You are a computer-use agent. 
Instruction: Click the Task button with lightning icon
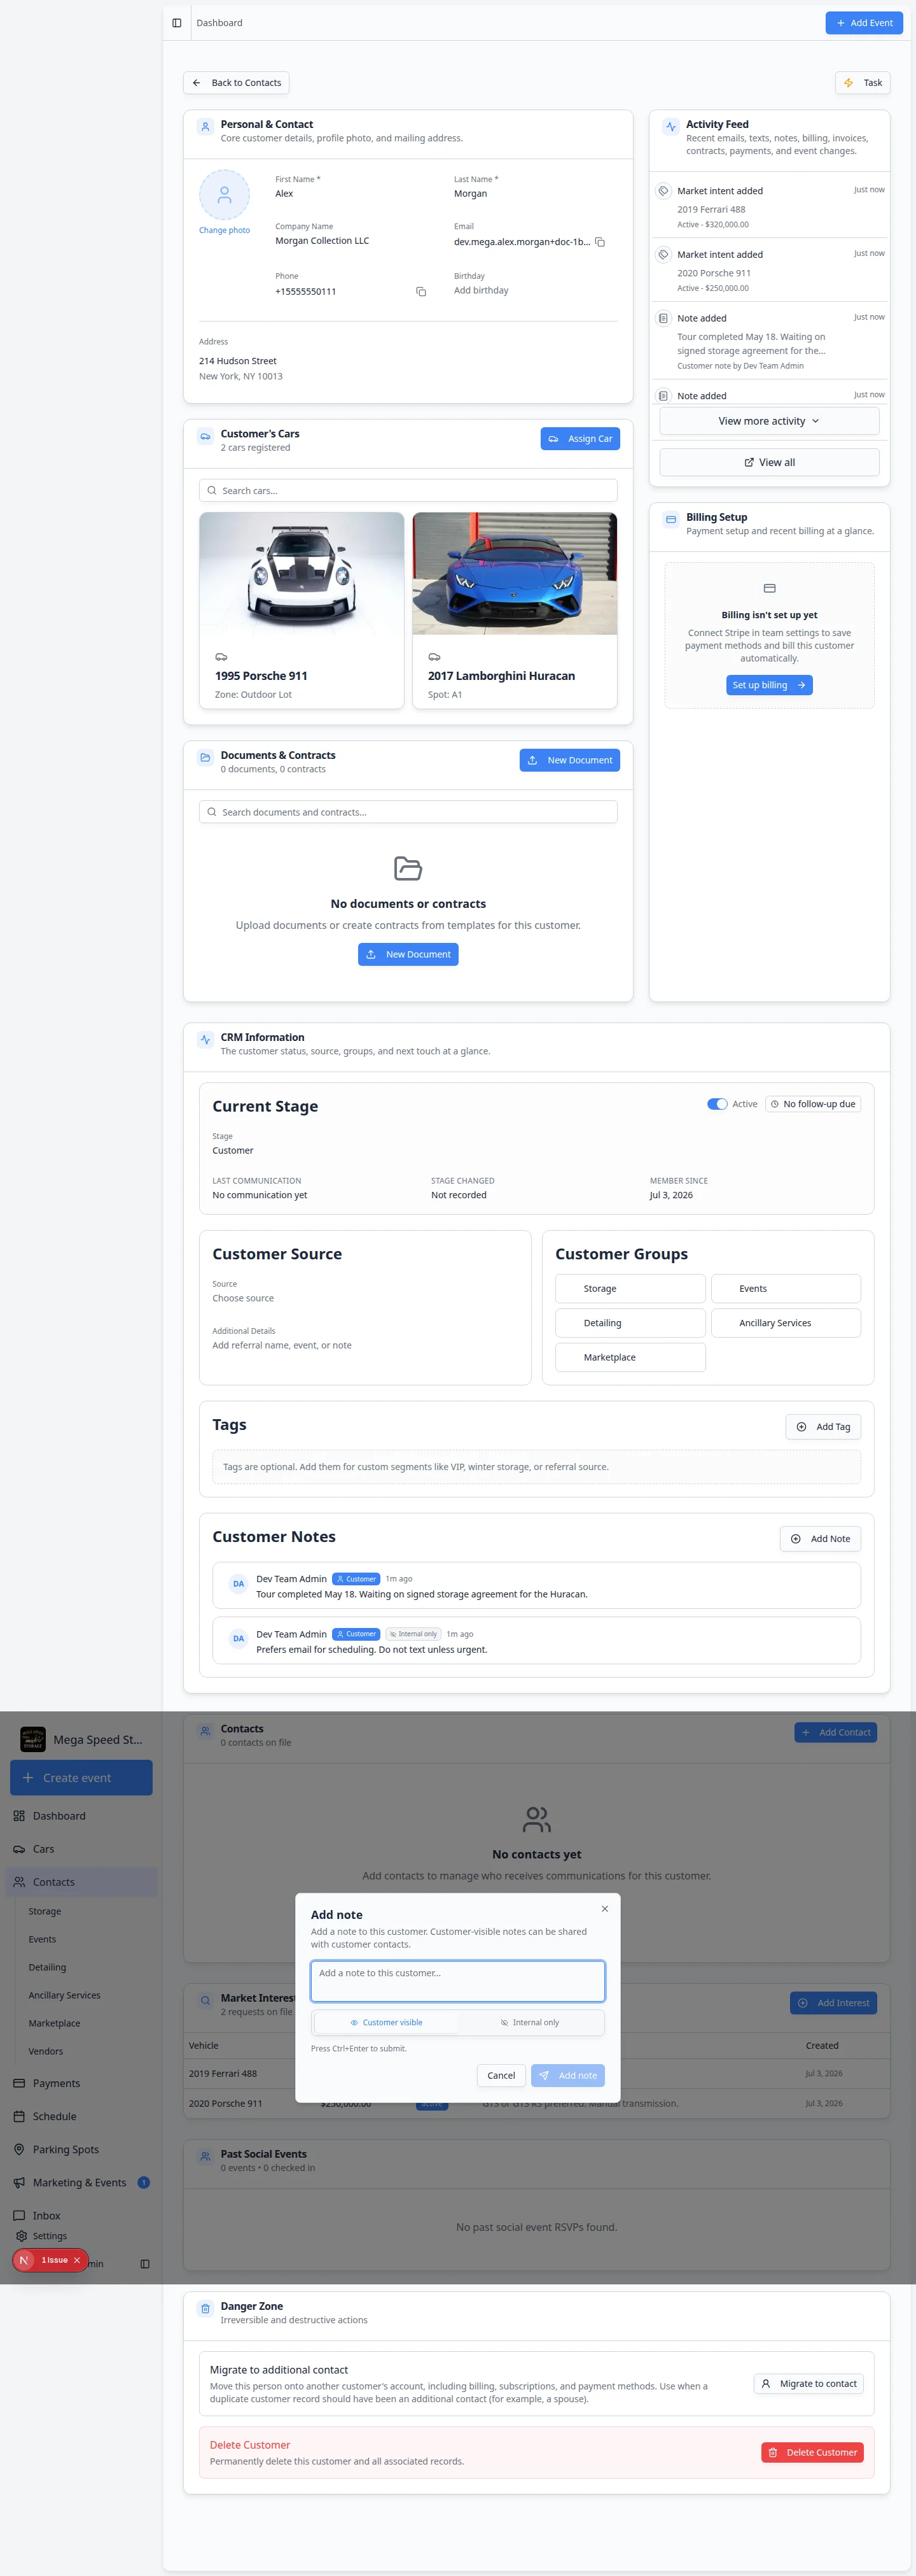(862, 83)
